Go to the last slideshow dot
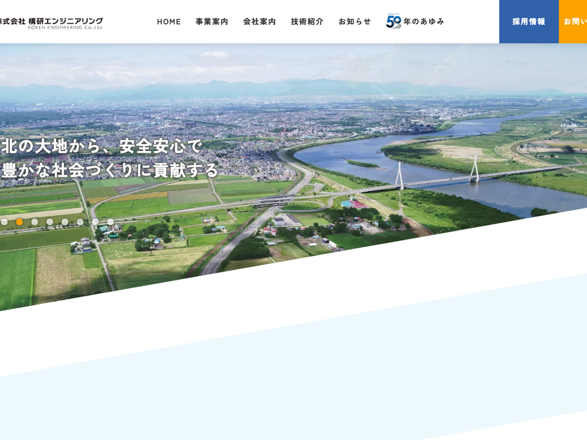The width and height of the screenshot is (587, 440). tap(111, 222)
